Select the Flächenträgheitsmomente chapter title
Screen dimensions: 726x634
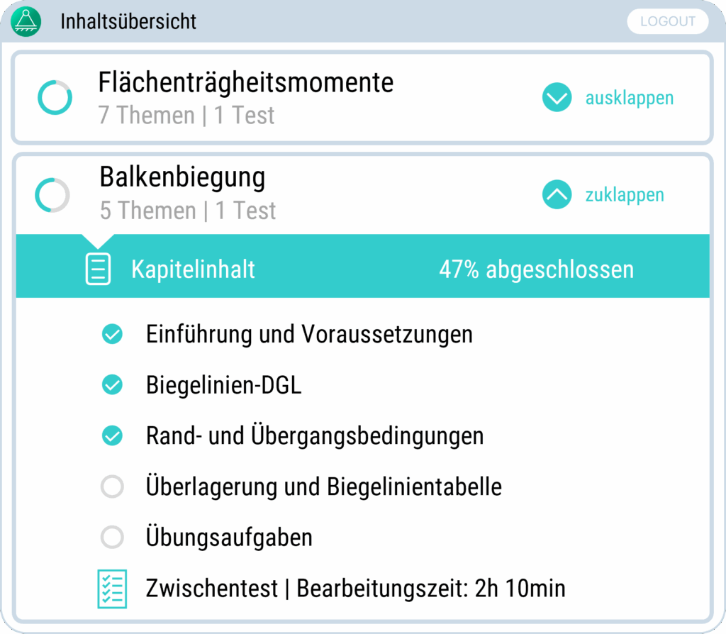click(x=246, y=83)
